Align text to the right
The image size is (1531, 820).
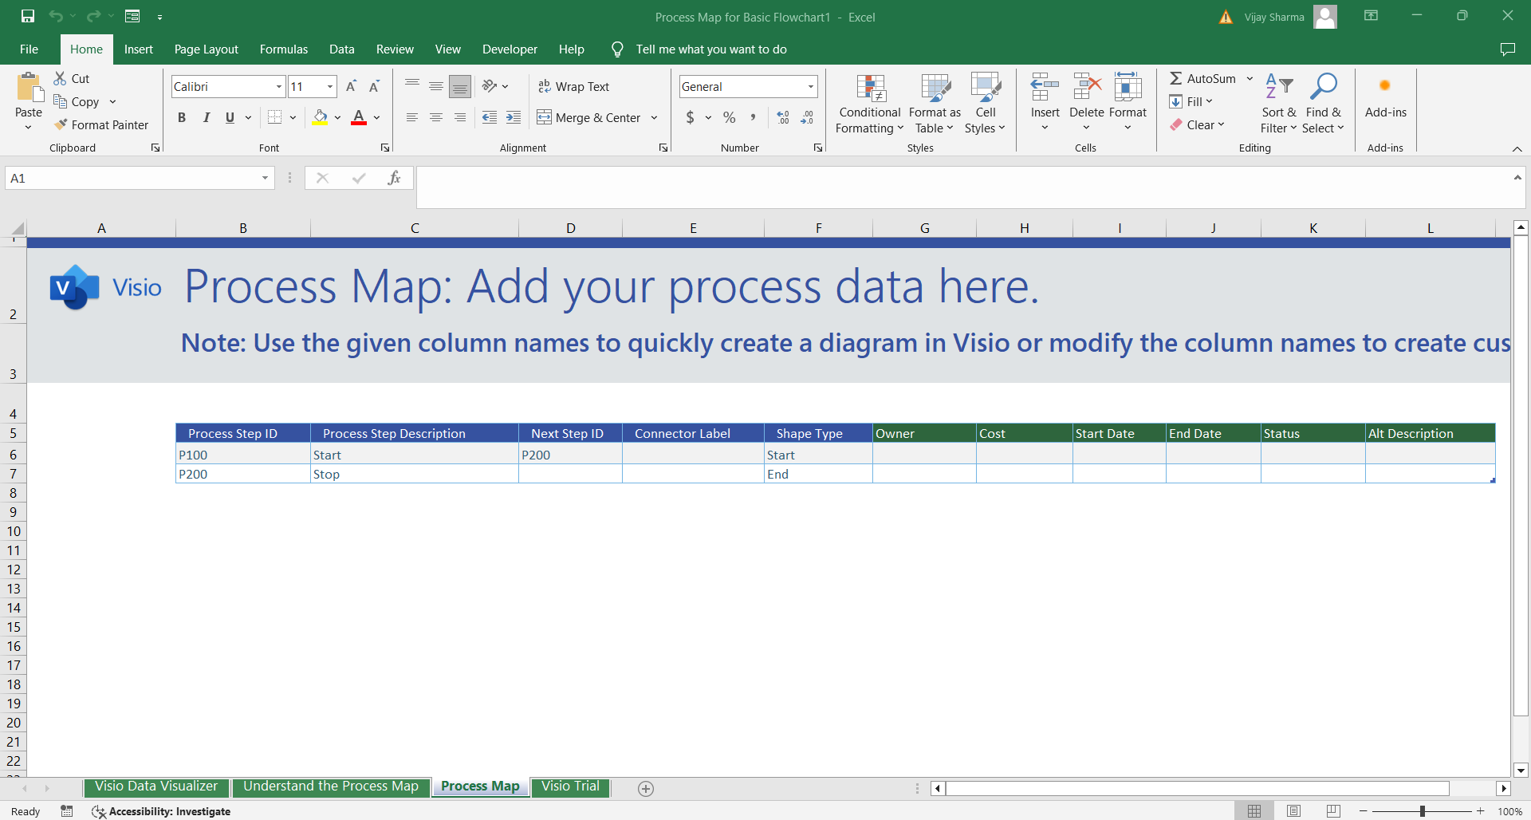(x=460, y=117)
